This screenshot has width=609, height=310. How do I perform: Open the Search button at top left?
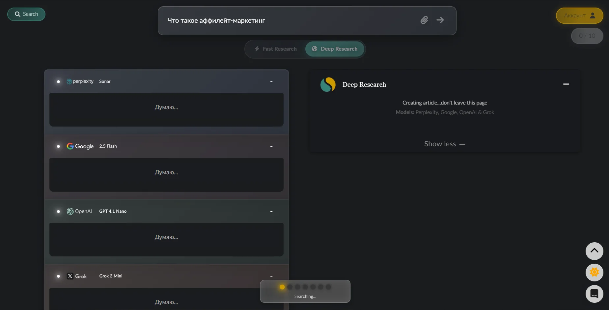click(x=26, y=14)
